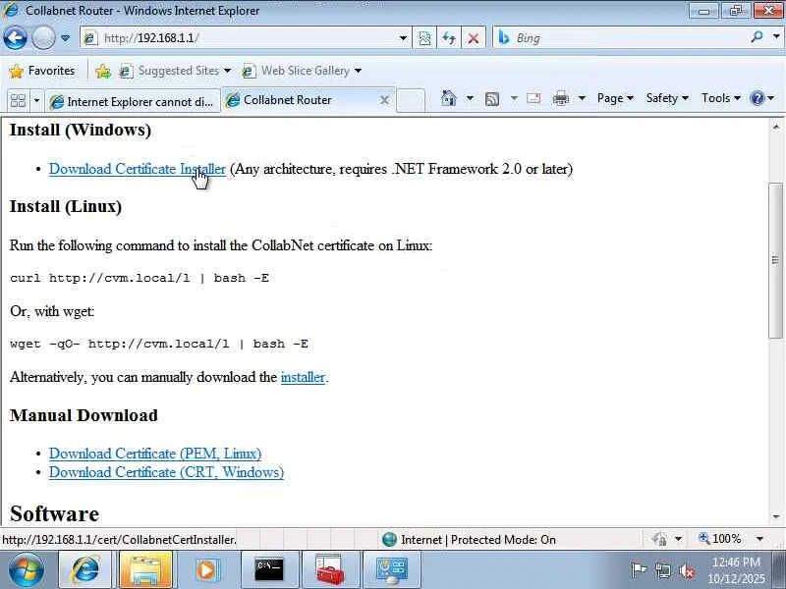Image resolution: width=786 pixels, height=589 pixels.
Task: Expand the tab list dropdown arrow
Action: 36,101
